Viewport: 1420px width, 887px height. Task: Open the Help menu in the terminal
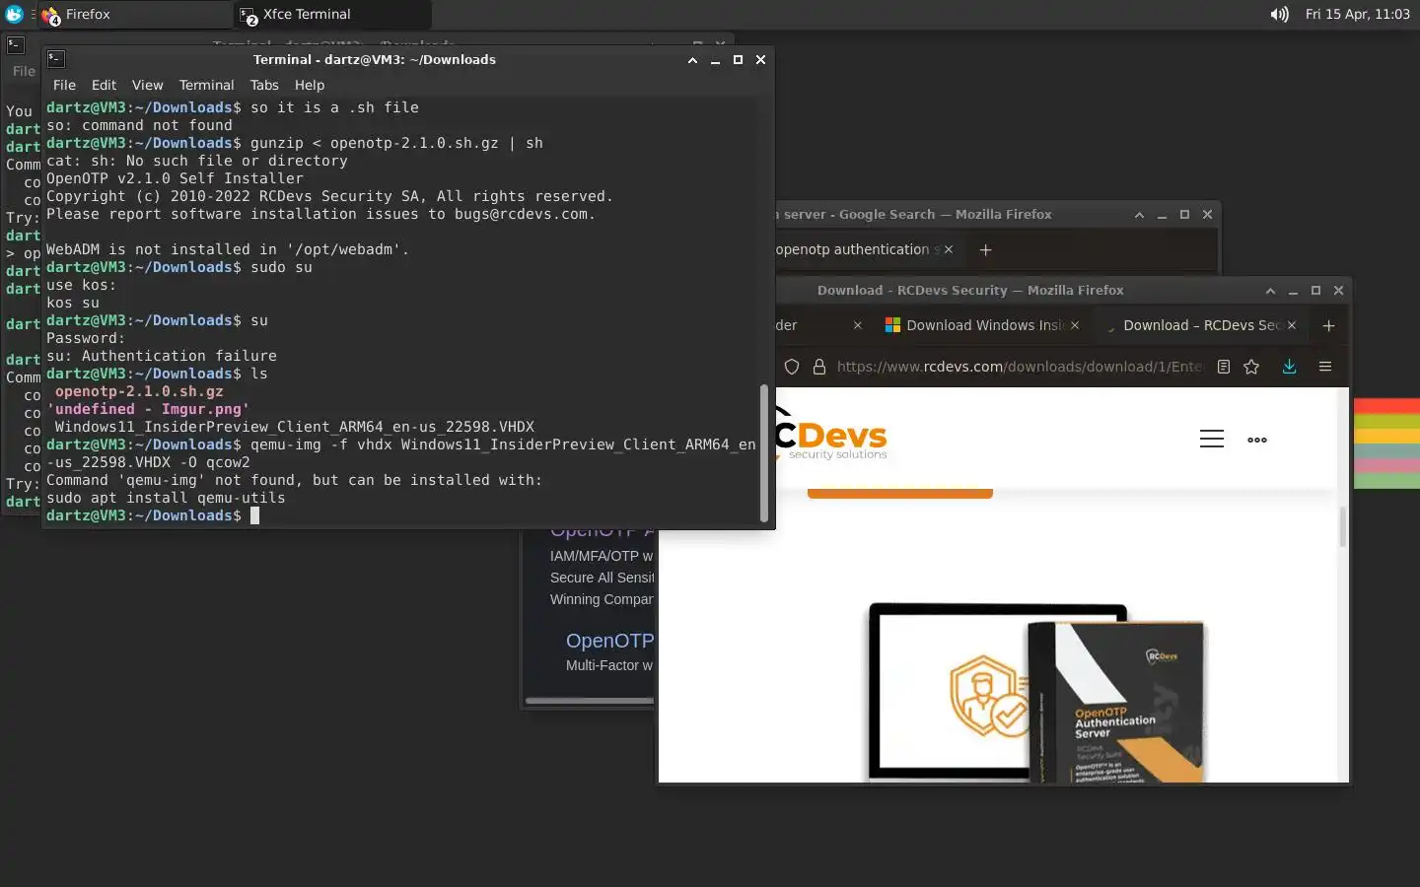point(310,85)
